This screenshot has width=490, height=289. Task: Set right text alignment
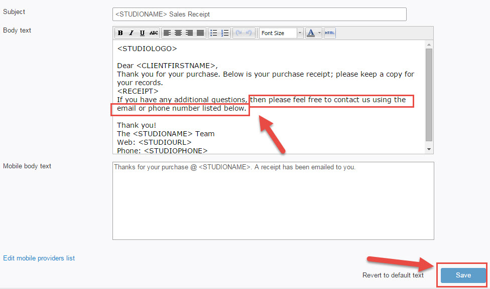(190, 33)
